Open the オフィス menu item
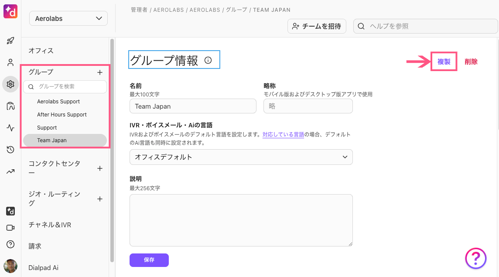The width and height of the screenshot is (499, 277). (41, 51)
